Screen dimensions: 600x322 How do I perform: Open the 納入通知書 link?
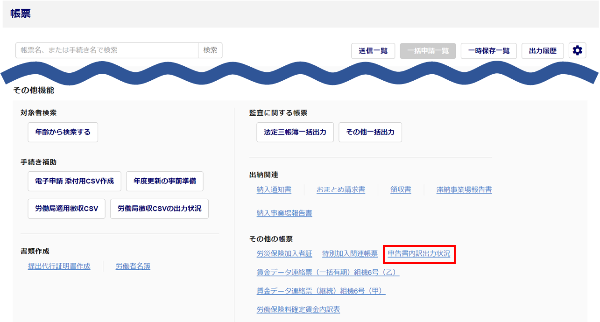tap(274, 189)
